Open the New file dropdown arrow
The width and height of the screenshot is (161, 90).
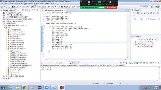click(x=4, y=7)
